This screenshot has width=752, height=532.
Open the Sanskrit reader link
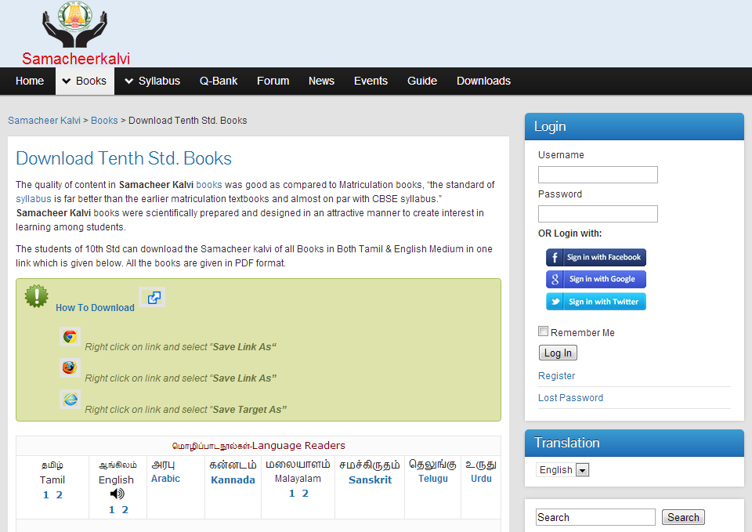coord(371,480)
